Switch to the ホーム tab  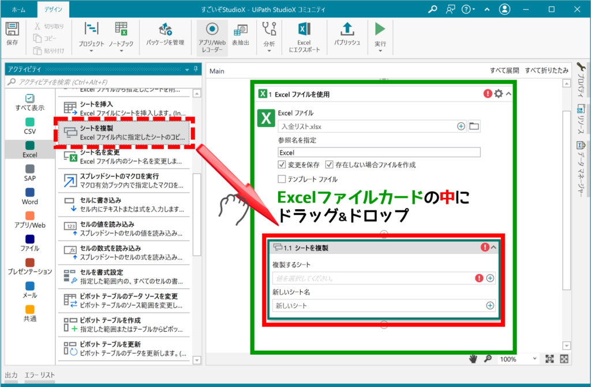tap(18, 9)
